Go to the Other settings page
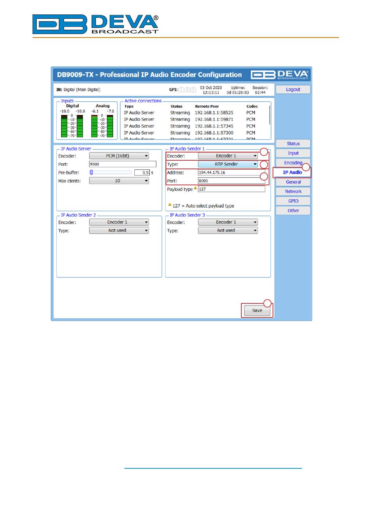 pos(293,210)
